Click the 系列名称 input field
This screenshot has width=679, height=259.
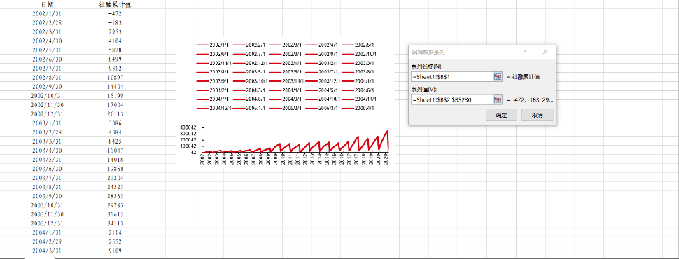(x=452, y=77)
